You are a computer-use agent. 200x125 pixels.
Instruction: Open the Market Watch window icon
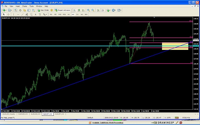pyautogui.click(x=16, y=10)
